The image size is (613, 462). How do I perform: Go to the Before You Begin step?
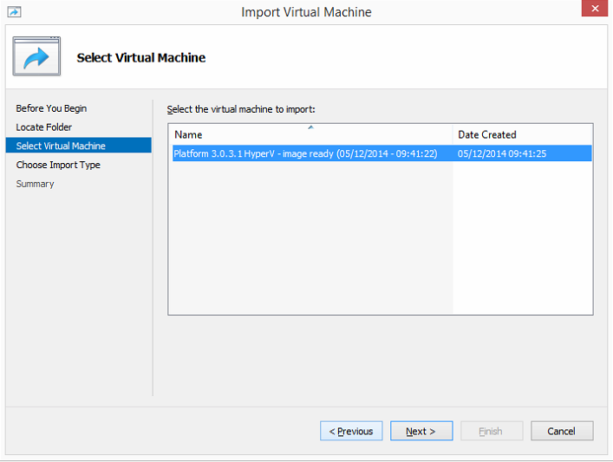click(x=51, y=108)
